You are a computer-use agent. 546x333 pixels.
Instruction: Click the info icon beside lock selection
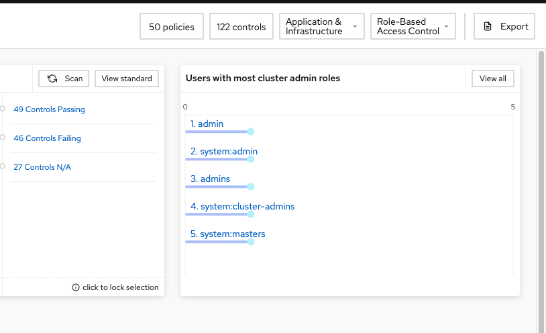click(76, 287)
